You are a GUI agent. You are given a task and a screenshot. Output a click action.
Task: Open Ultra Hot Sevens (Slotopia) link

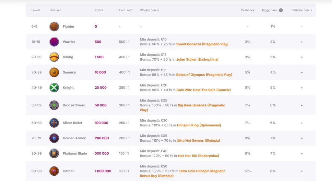click(198, 140)
